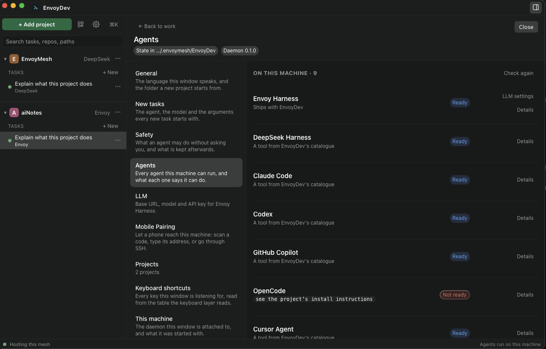Click the Envoy Harness agent name
Viewport: 546px width, 349px height.
tap(275, 99)
